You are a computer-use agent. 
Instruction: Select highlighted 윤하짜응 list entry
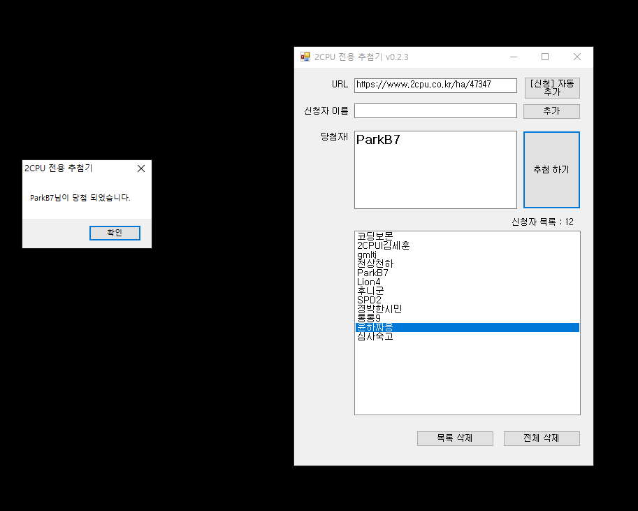point(467,327)
